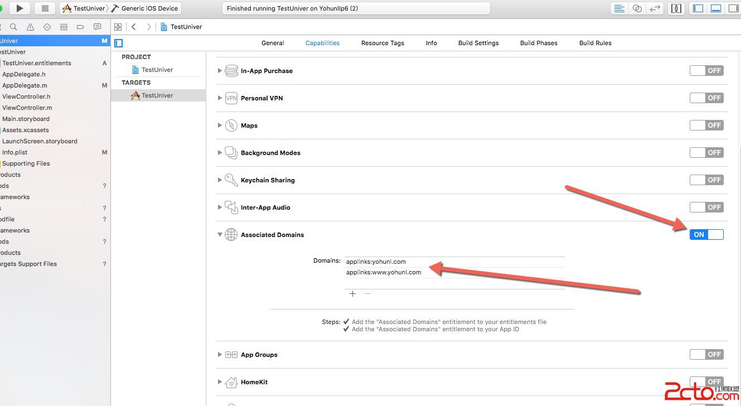Open the Test navigator diamond icon
Viewport: 741px width, 406px height.
[47, 27]
